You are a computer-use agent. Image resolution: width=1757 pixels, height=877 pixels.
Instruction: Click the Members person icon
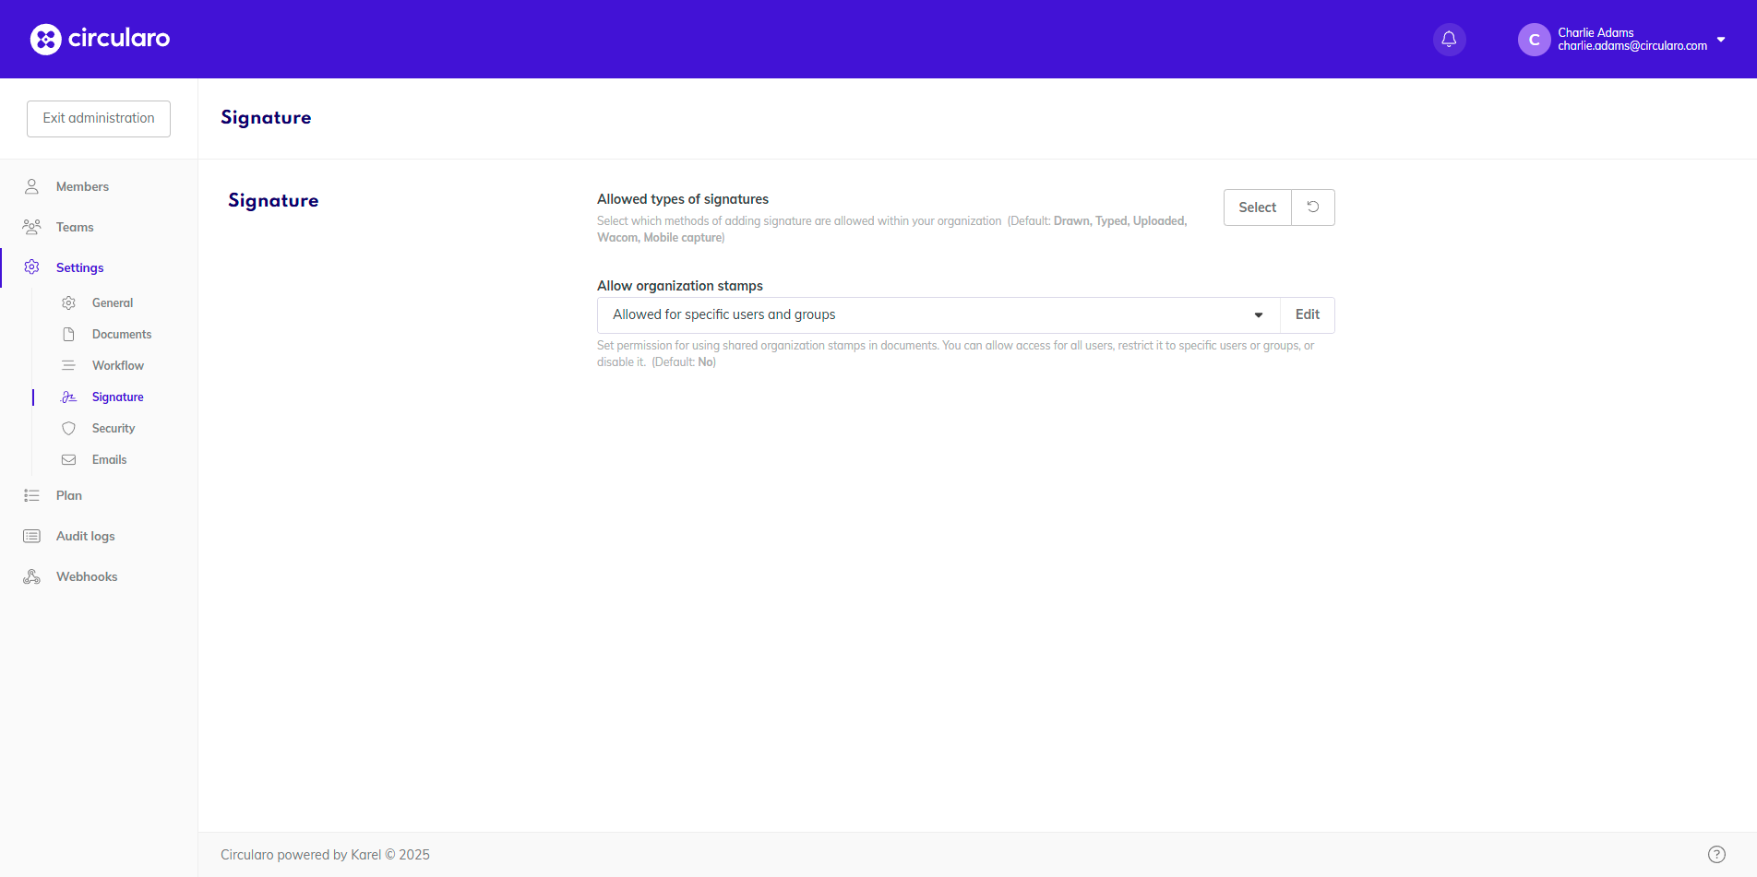[31, 186]
